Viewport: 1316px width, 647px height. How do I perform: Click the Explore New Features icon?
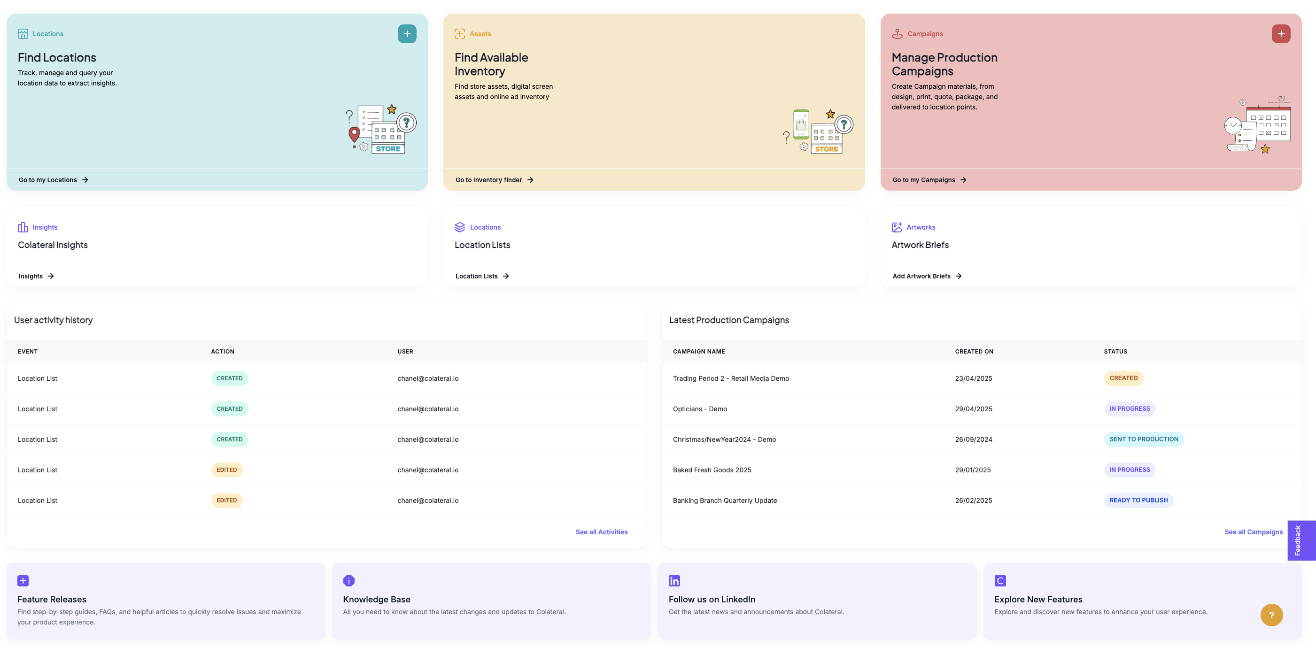click(x=1000, y=581)
